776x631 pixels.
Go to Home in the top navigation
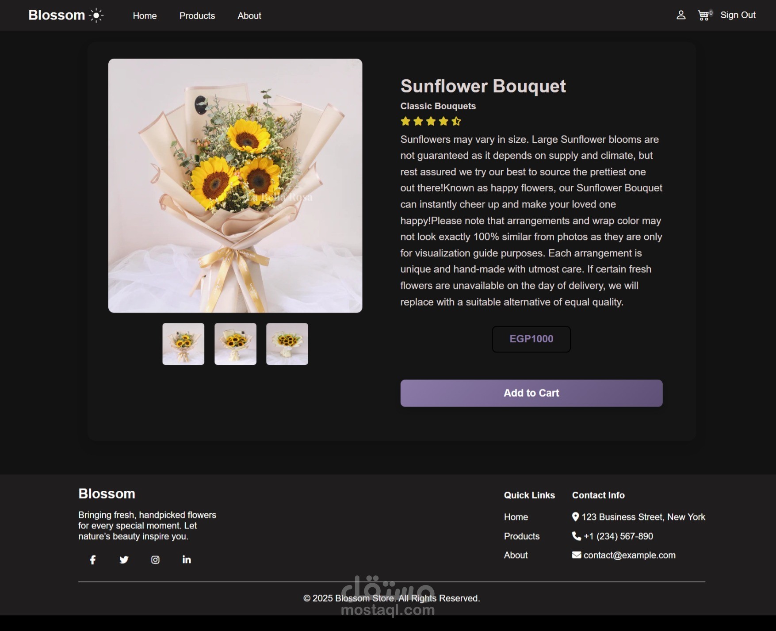(x=145, y=15)
